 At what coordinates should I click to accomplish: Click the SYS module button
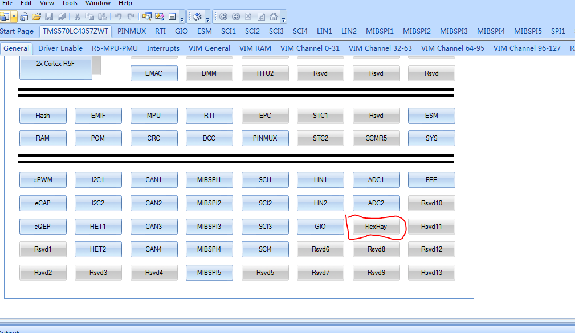(431, 138)
